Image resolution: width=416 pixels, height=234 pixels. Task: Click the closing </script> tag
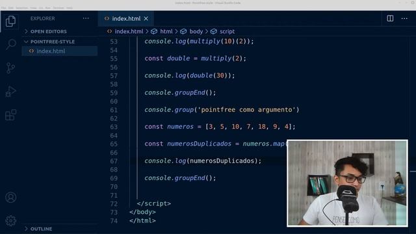click(154, 203)
